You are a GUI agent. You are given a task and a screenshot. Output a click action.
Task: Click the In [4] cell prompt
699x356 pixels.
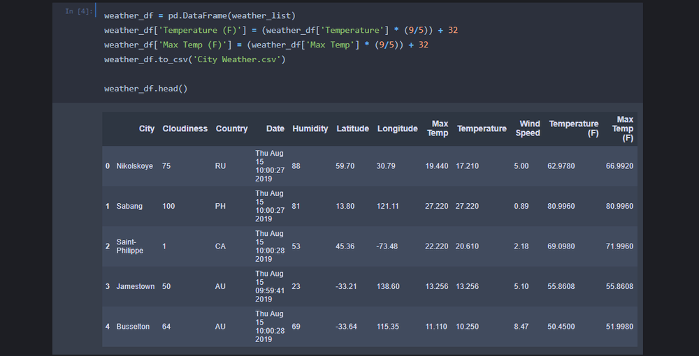[x=79, y=12]
